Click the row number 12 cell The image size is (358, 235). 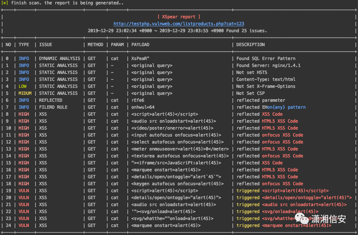pyautogui.click(x=8, y=142)
